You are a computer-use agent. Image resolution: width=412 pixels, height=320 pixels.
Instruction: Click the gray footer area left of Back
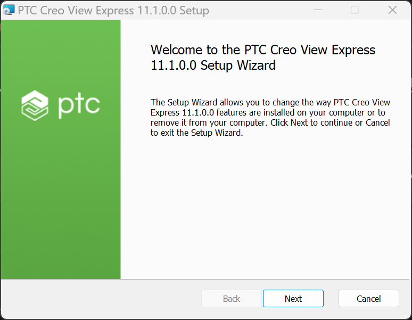click(101, 299)
